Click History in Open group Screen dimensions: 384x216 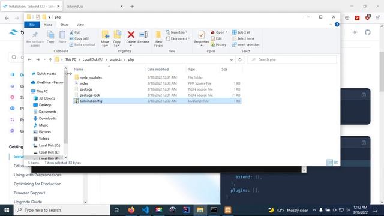tap(218, 44)
